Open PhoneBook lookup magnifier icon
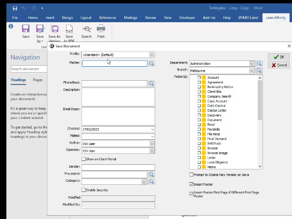292x219 pixels. 151,83
